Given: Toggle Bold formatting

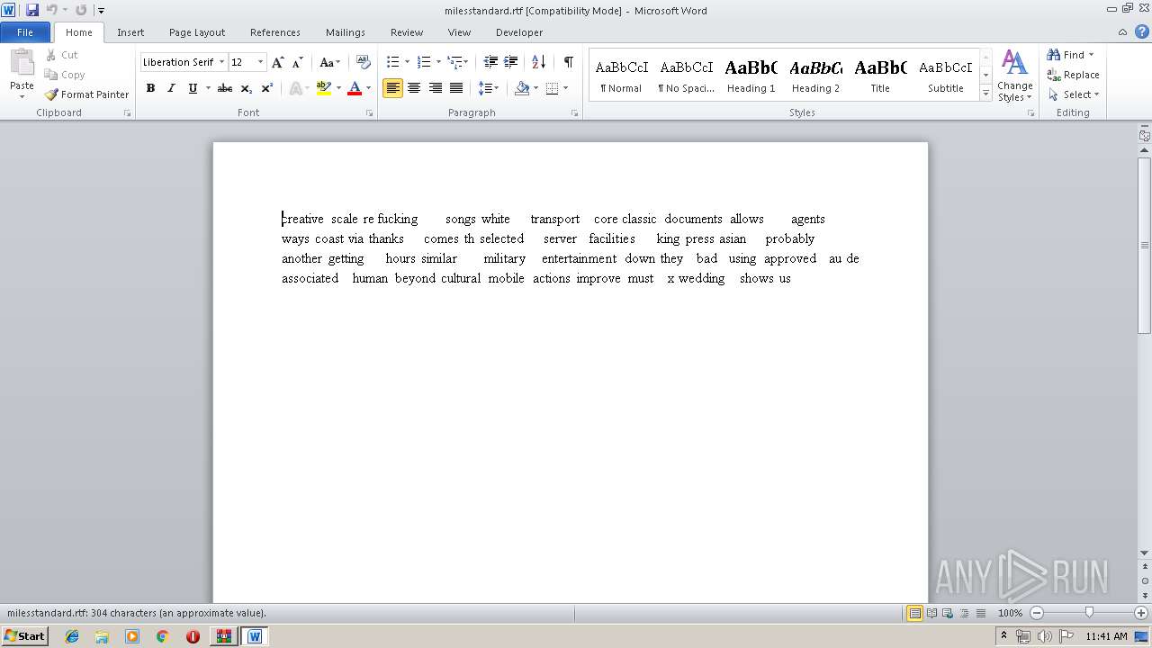Looking at the screenshot, I should [150, 88].
